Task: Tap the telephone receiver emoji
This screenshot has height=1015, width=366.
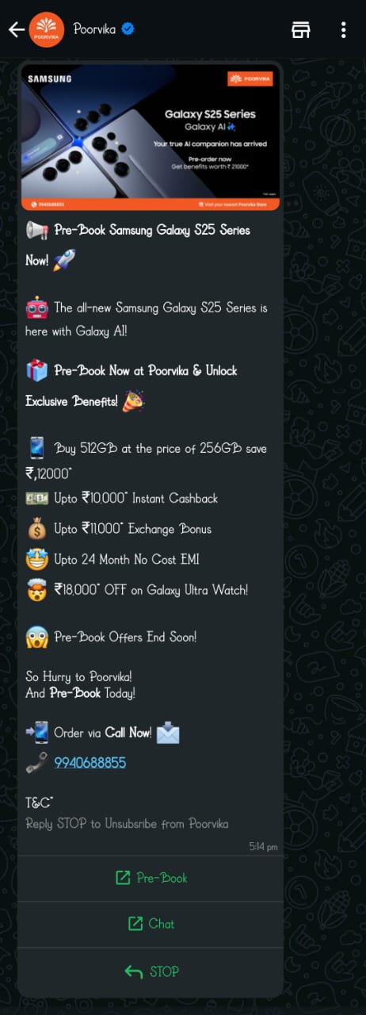Action: (36, 763)
